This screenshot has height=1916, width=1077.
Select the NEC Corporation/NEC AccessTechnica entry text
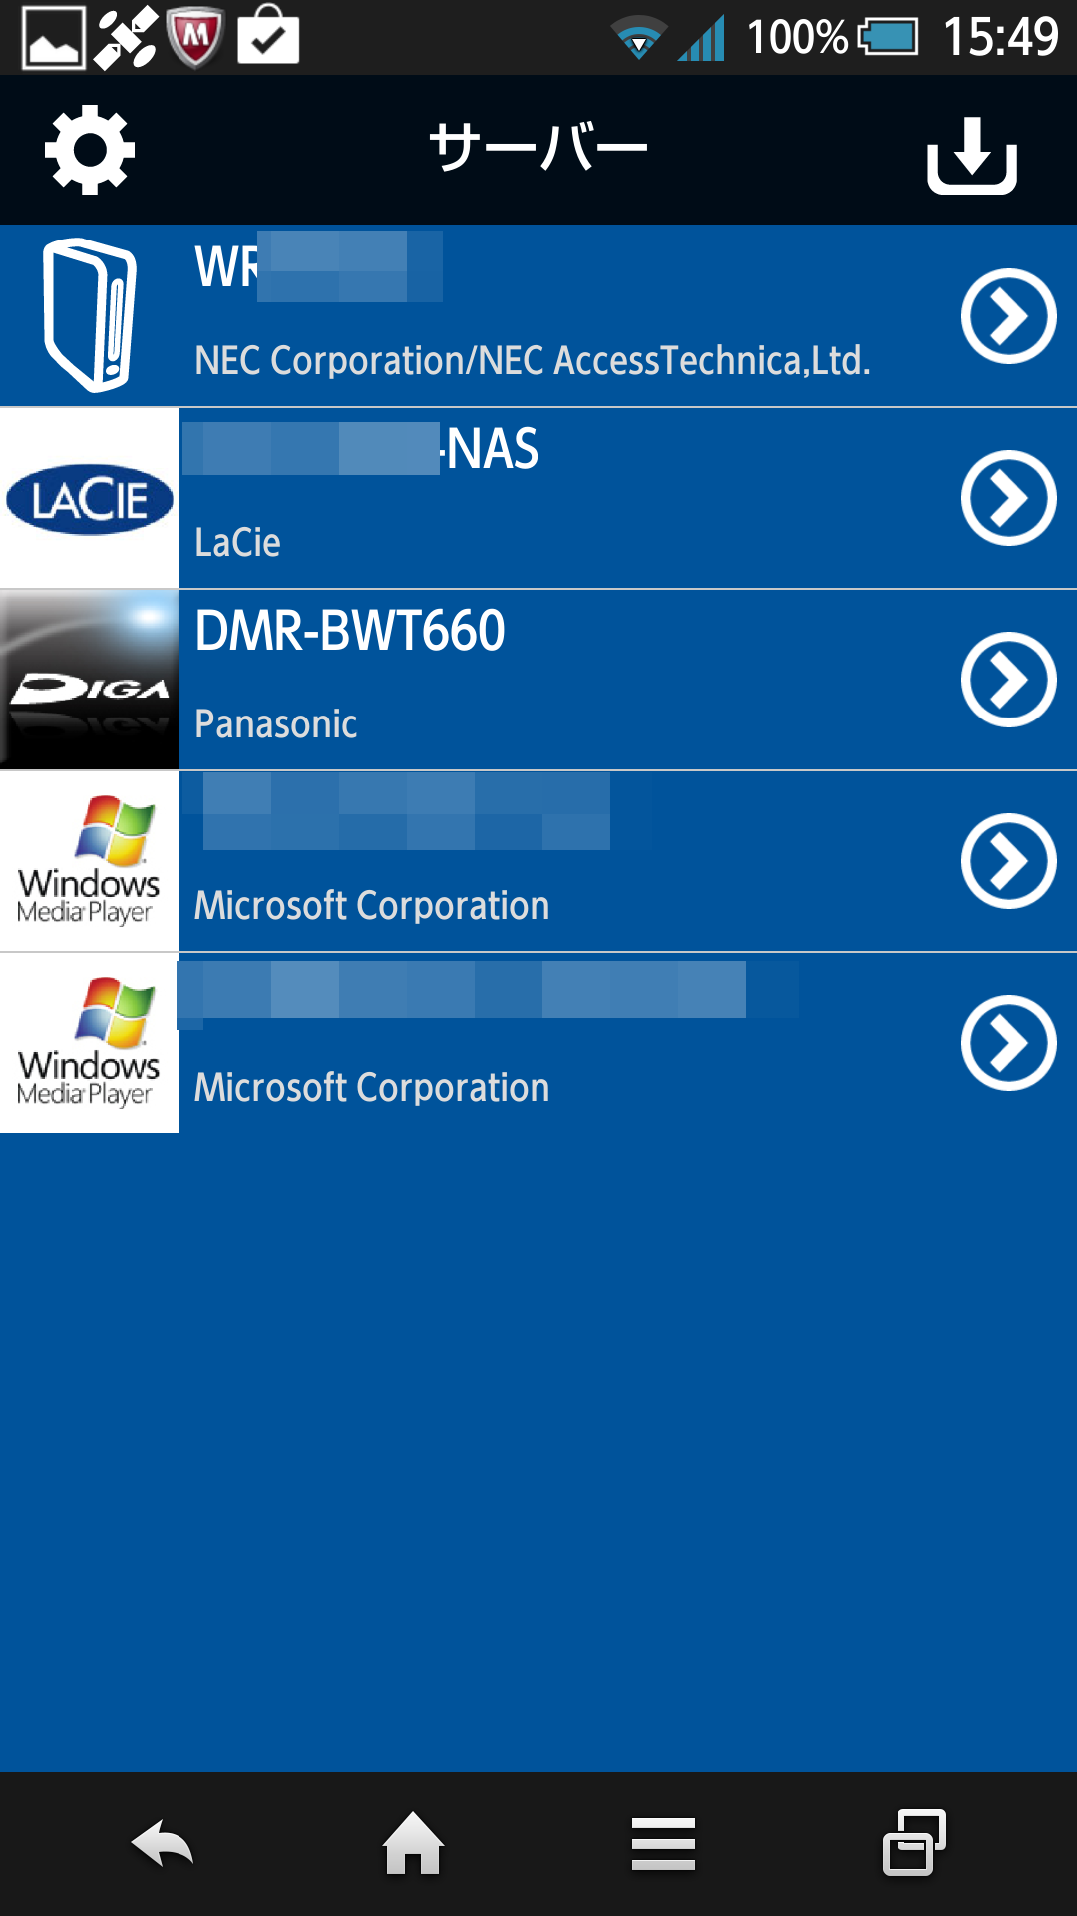[x=532, y=361]
